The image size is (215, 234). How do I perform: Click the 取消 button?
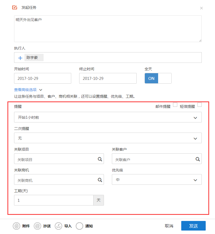[169, 226]
